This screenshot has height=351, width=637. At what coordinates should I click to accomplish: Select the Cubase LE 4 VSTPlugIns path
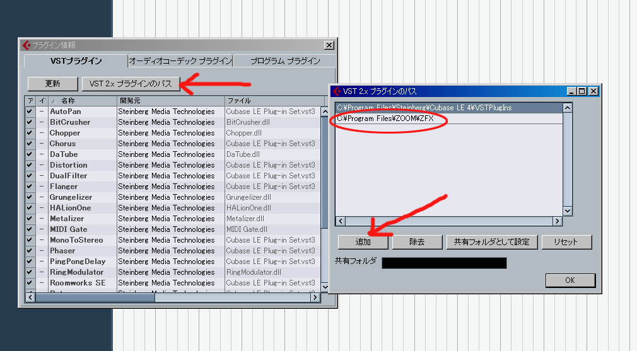[449, 108]
